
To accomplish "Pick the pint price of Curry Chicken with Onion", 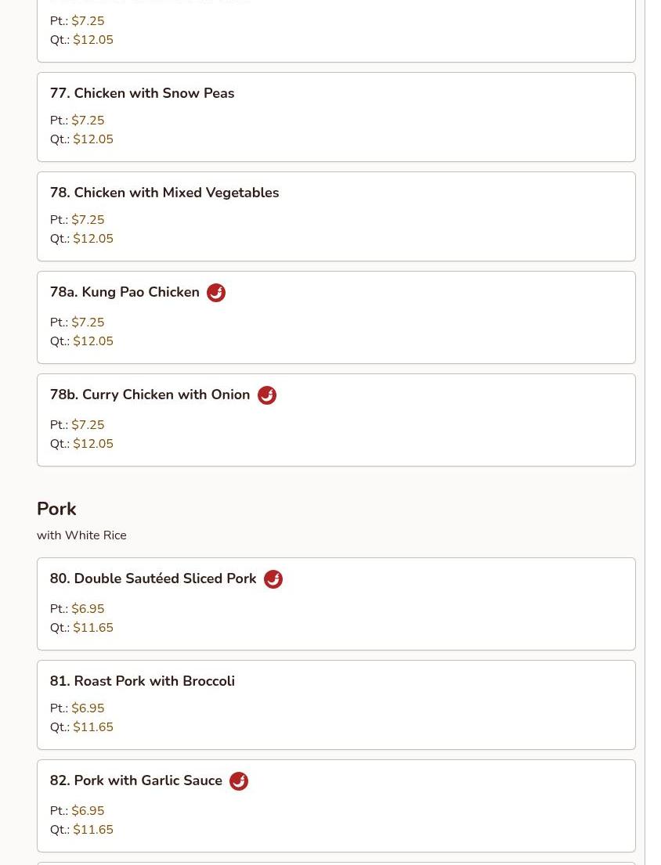I will coord(88,425).
